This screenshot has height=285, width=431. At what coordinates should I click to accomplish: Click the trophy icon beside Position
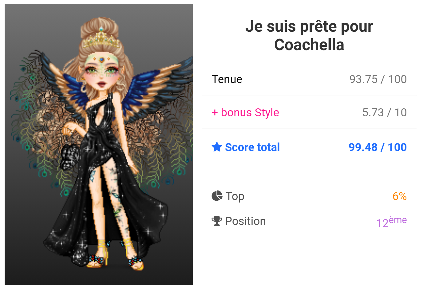[x=217, y=221]
